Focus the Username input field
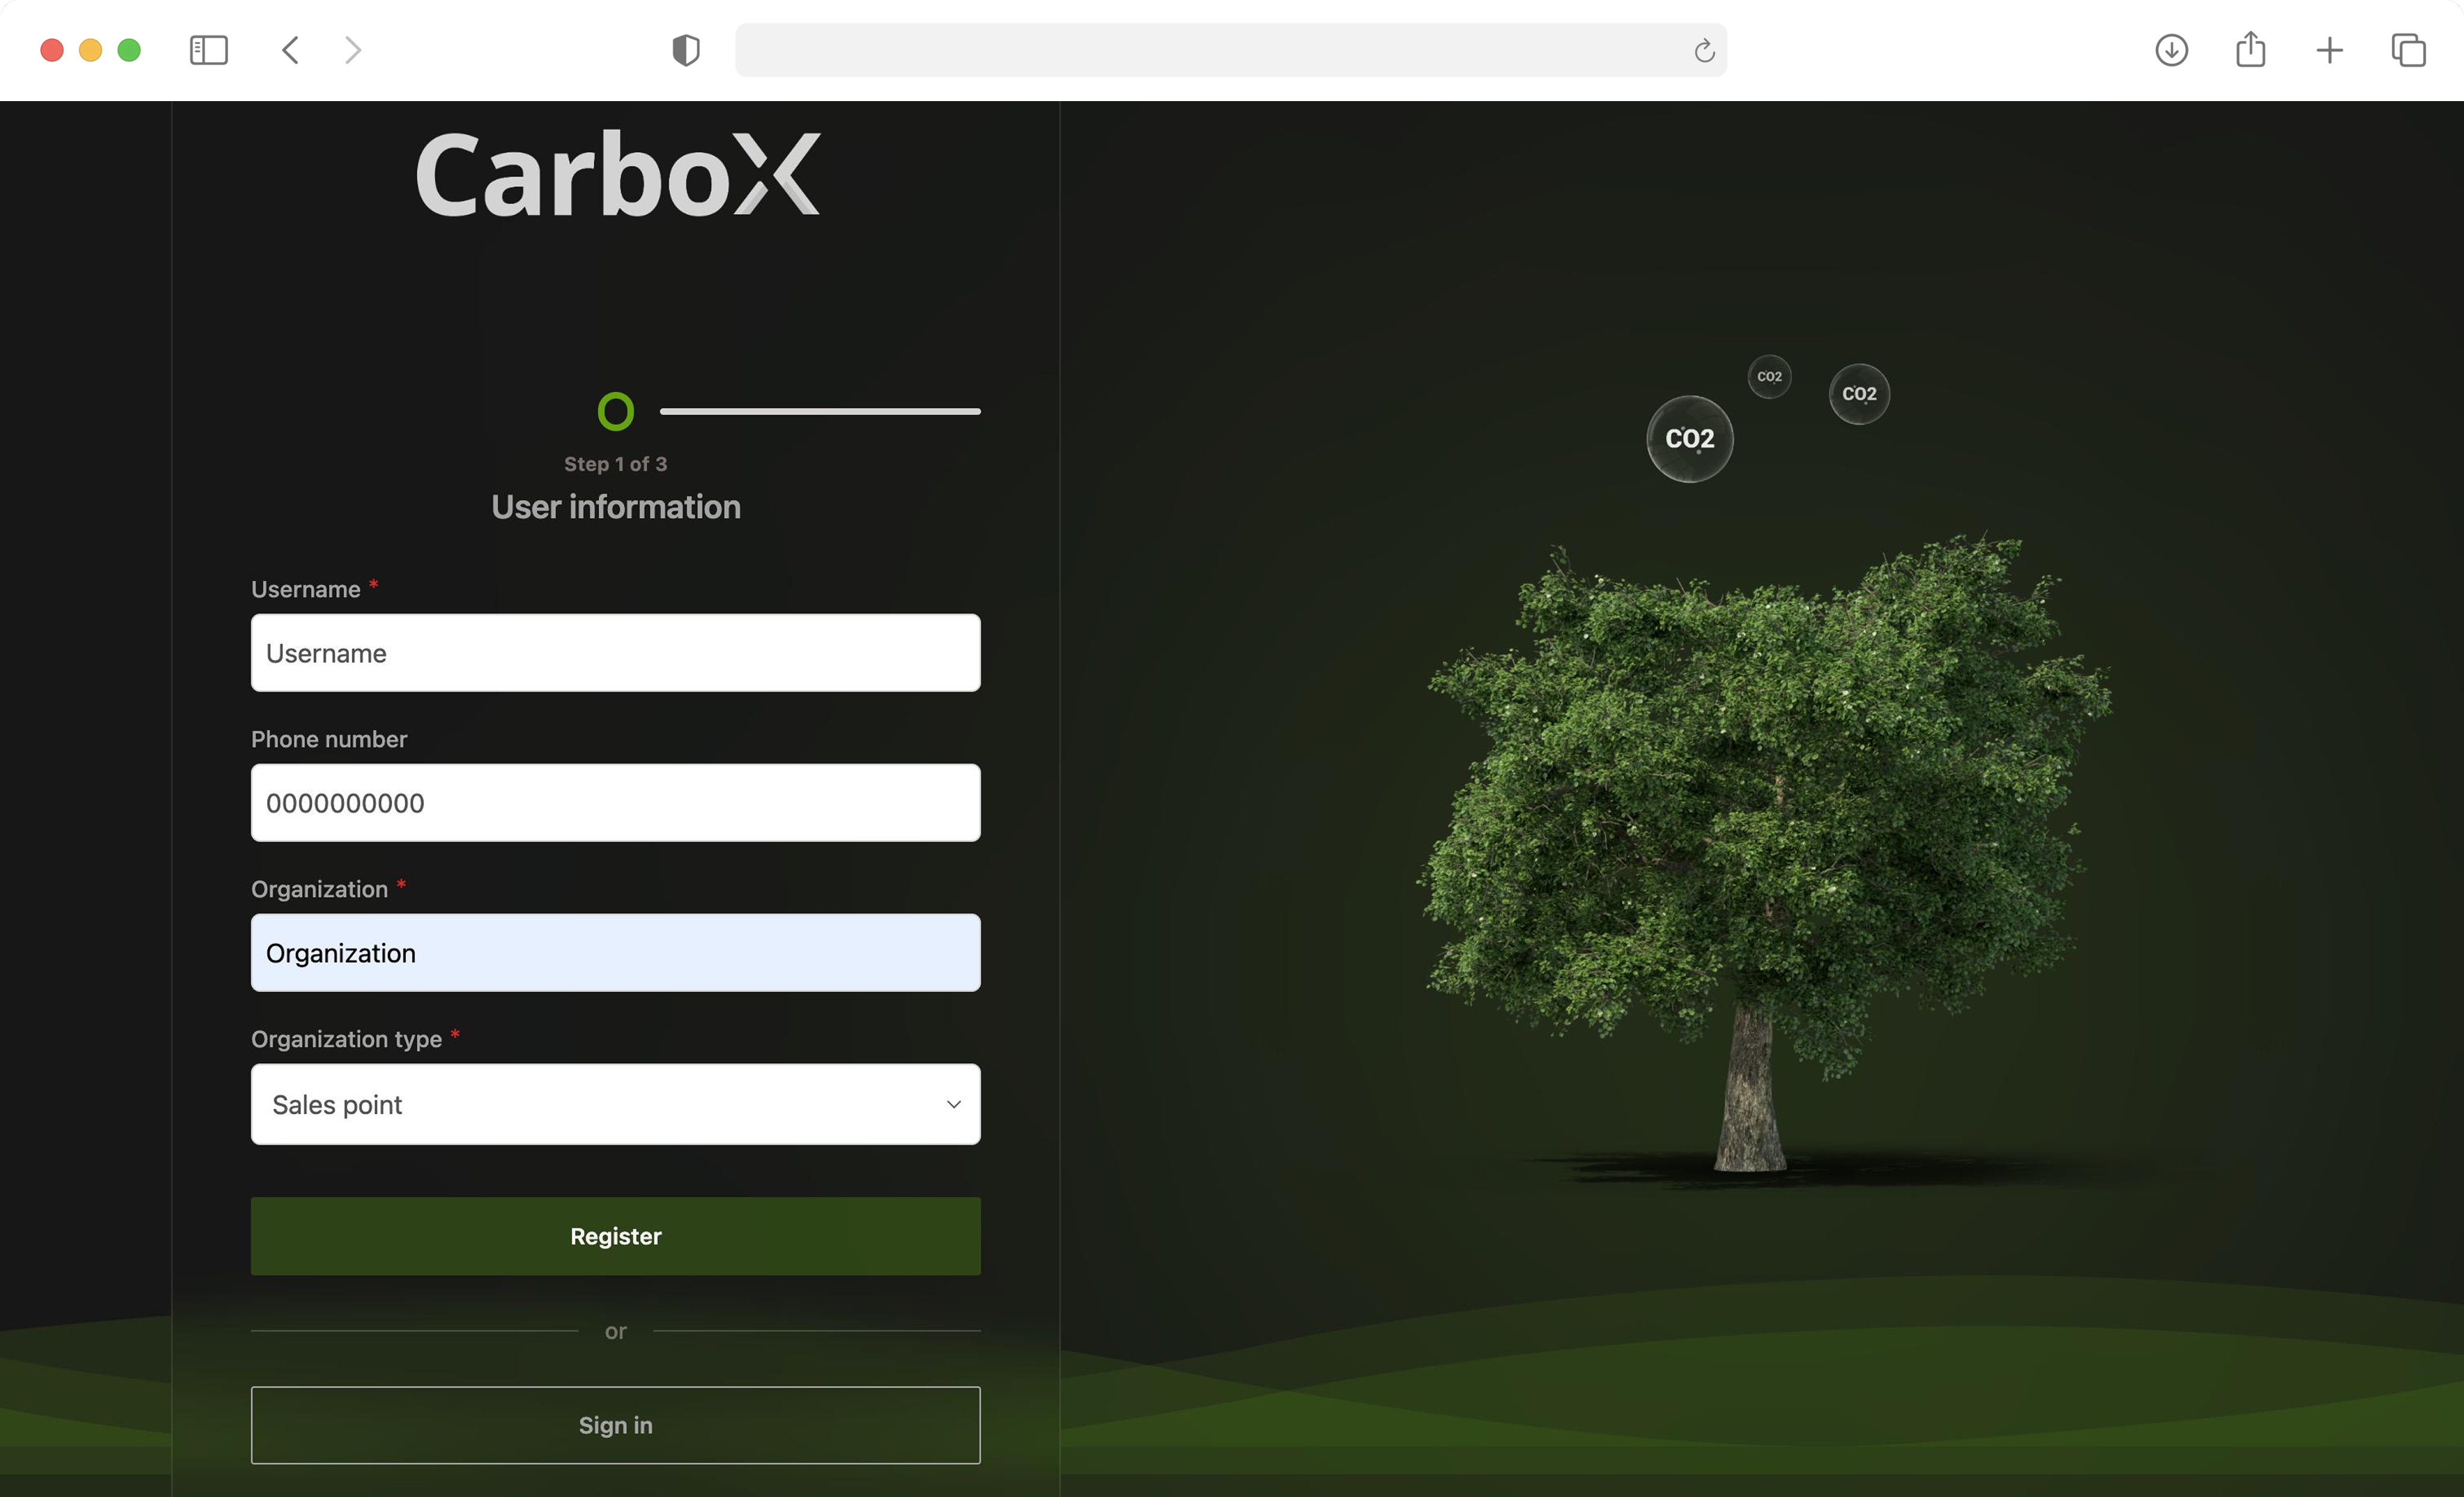 click(615, 652)
